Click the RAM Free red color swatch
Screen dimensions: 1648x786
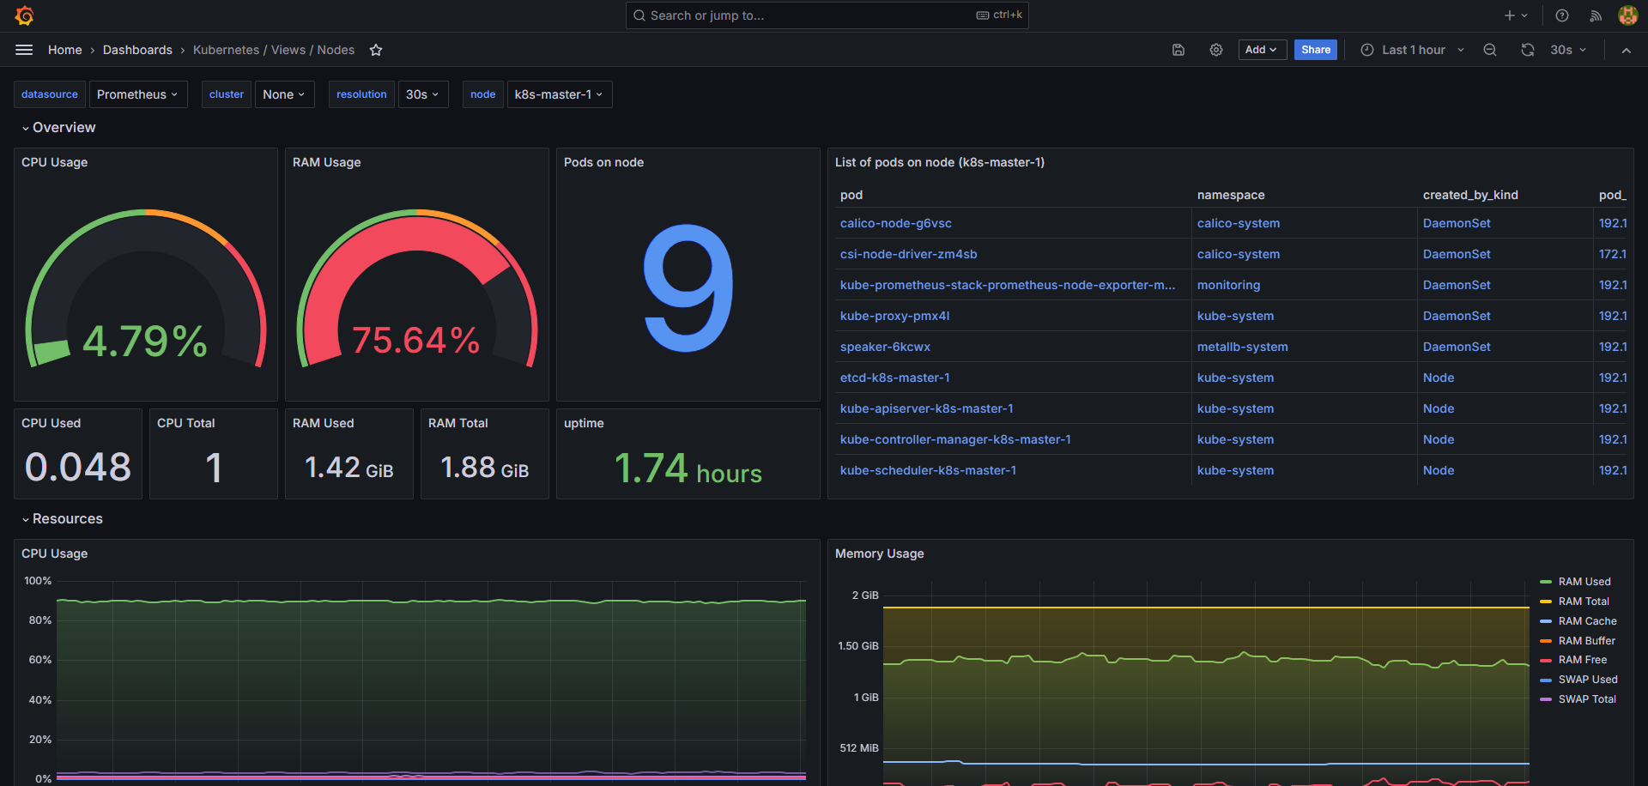(x=1546, y=660)
